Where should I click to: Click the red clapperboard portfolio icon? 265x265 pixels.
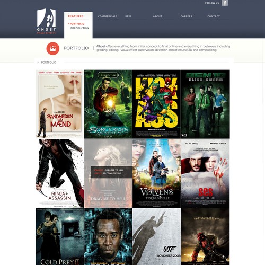pos(53,48)
